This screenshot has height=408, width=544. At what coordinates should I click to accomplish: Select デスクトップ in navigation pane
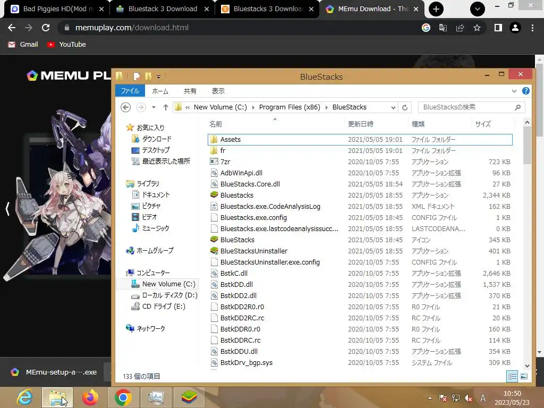coord(150,150)
